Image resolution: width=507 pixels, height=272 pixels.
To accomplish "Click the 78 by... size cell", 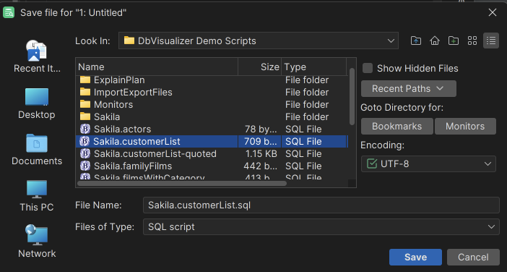I will [261, 129].
